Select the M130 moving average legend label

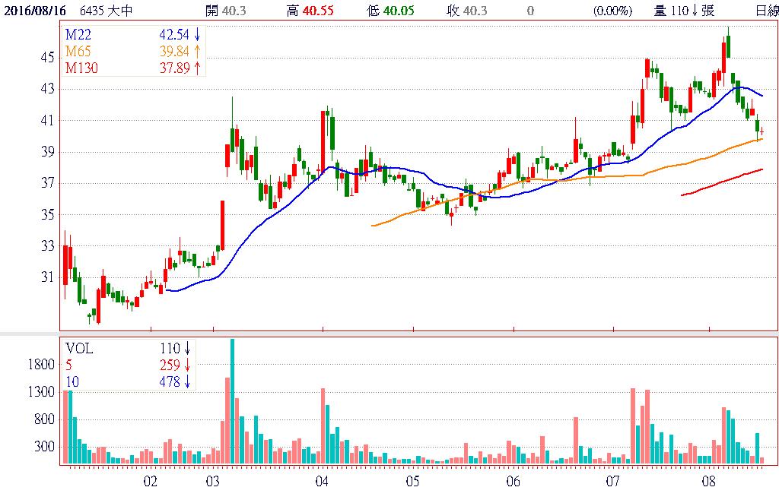point(81,68)
